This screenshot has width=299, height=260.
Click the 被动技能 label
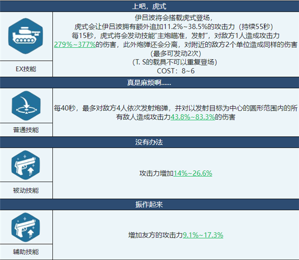tap(26, 190)
